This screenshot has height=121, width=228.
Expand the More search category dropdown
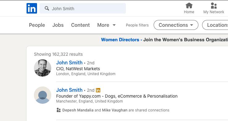106,25
